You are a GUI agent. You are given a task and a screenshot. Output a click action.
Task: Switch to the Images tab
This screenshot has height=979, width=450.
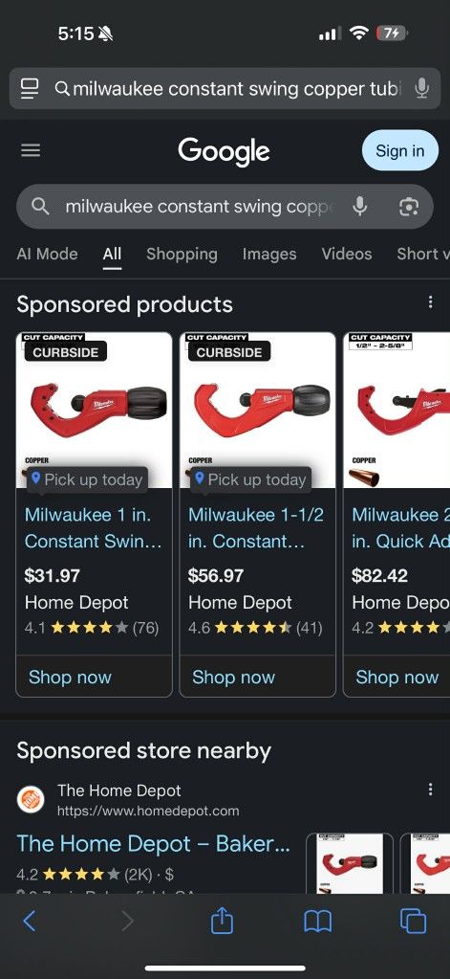coord(269,255)
